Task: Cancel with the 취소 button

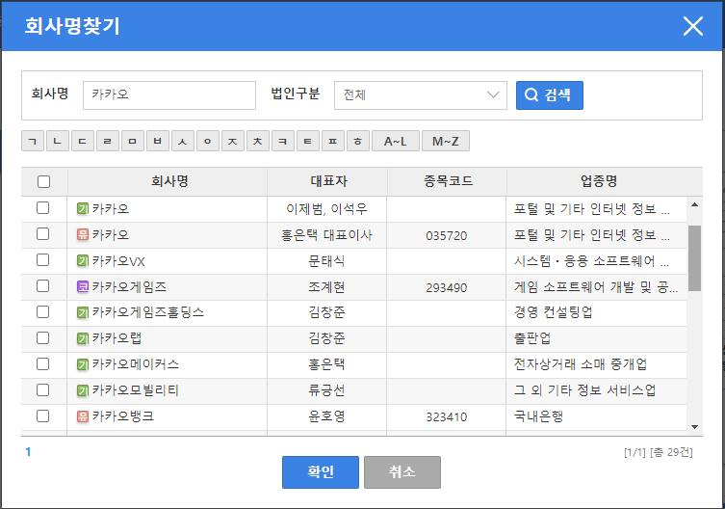Action: [x=402, y=472]
